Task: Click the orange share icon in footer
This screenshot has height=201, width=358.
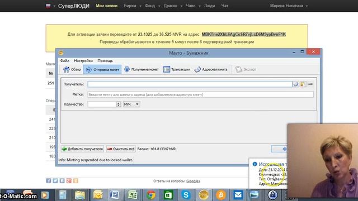Action: [76, 181]
